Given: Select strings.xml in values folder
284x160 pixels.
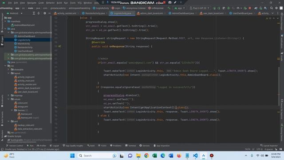Looking at the screenshot, I should pyautogui.click(x=23, y=107).
